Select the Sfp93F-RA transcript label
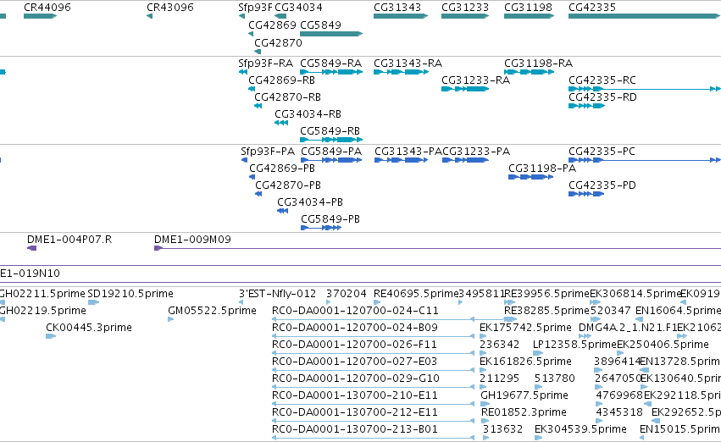 [x=265, y=64]
